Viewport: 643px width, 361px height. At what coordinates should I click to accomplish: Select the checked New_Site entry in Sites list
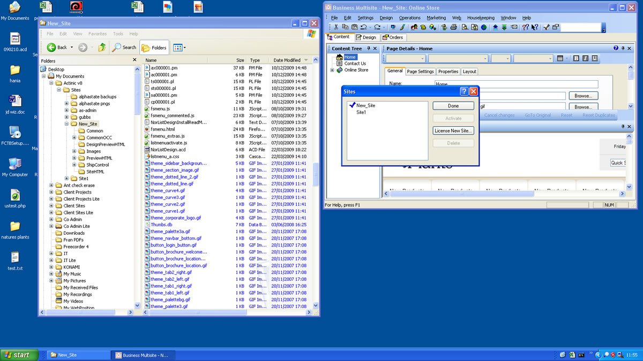point(365,105)
